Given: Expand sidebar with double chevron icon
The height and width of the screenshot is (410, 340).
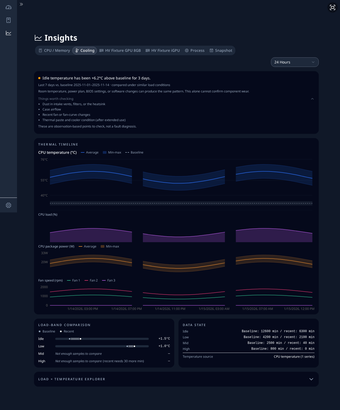Looking at the screenshot, I should [21, 4].
